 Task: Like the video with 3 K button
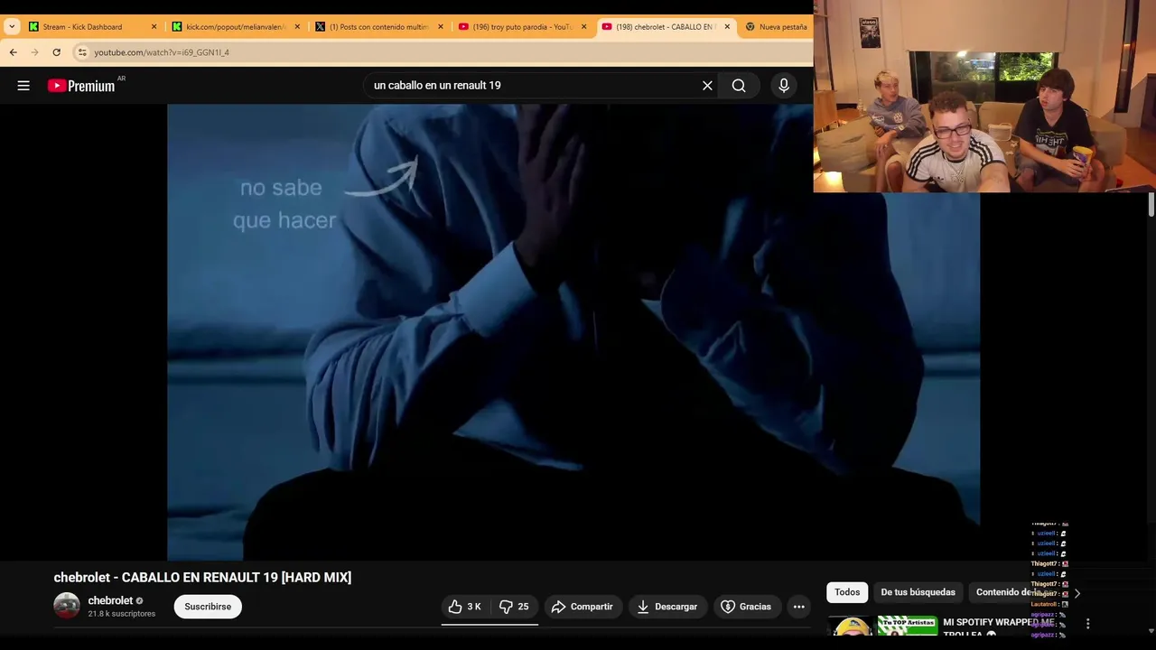coord(465,607)
